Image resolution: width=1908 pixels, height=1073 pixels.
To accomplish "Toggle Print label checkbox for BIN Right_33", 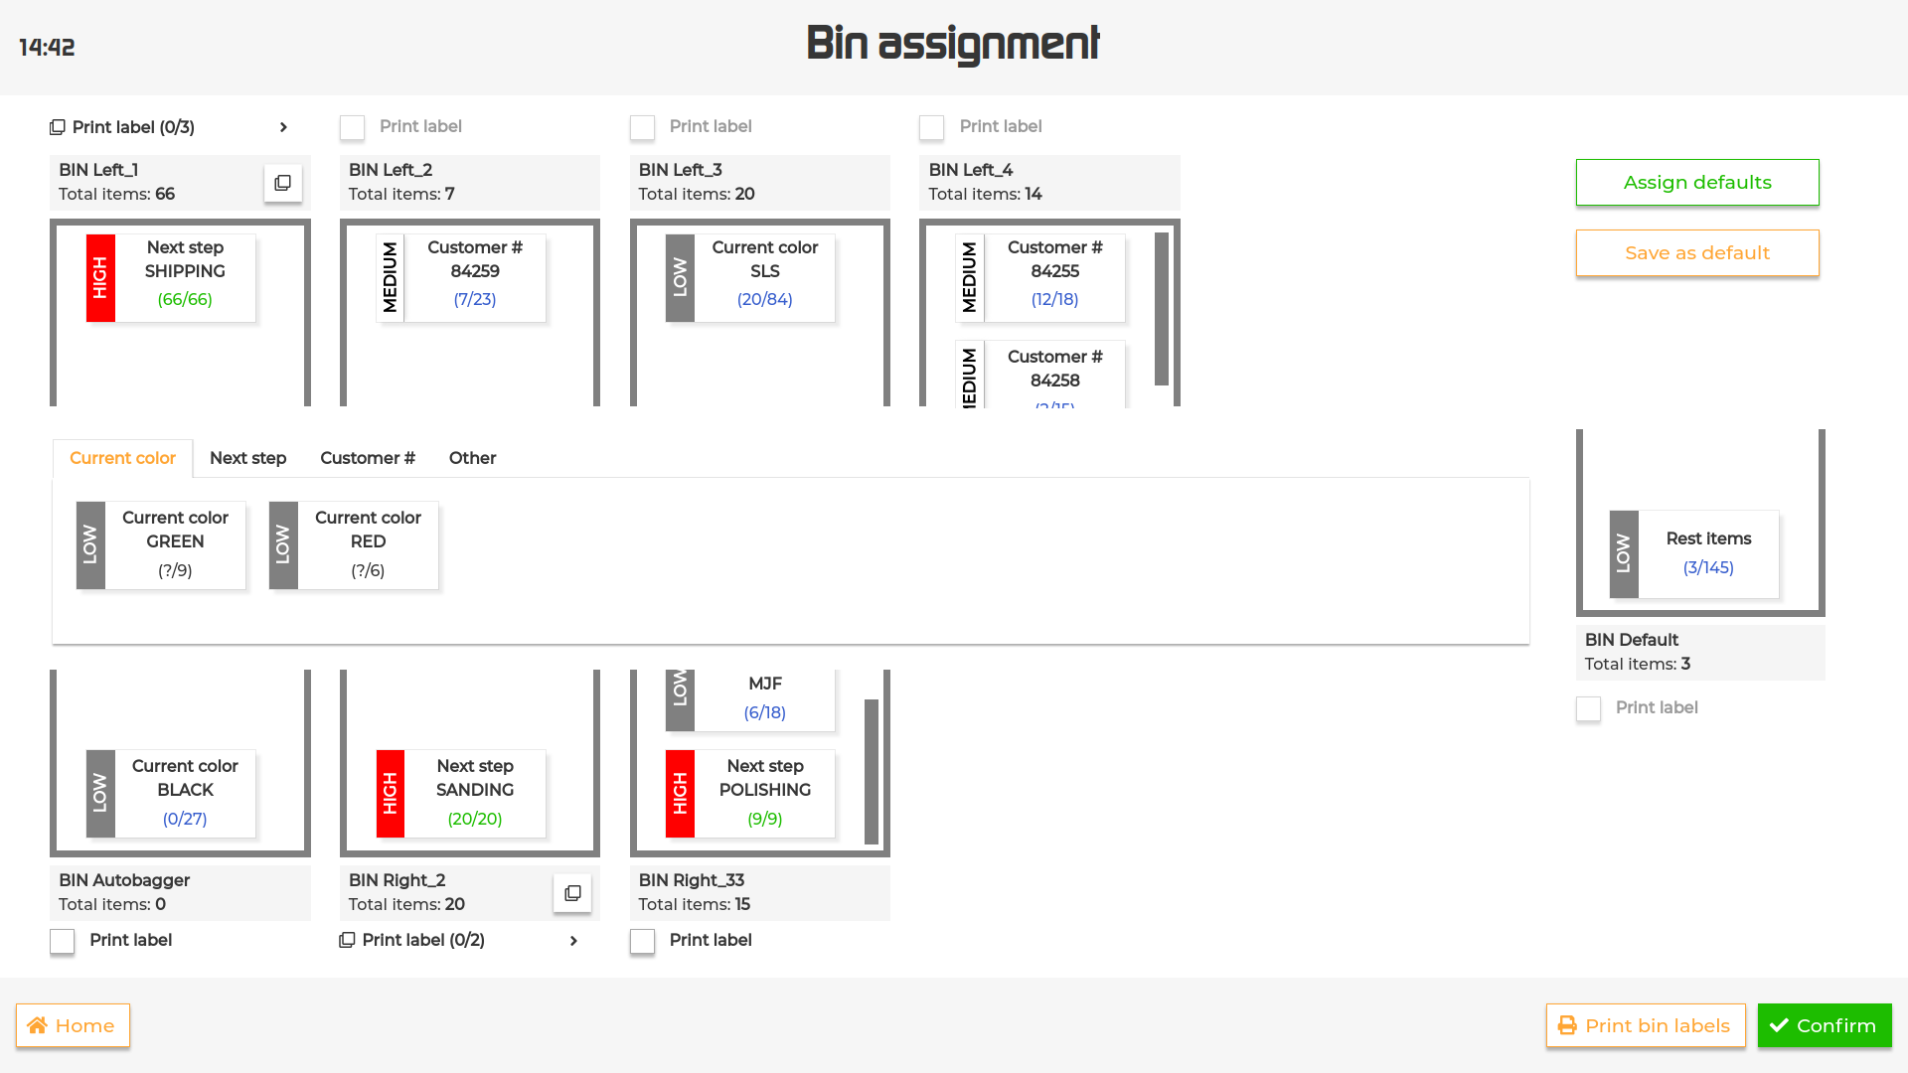I will click(x=642, y=941).
